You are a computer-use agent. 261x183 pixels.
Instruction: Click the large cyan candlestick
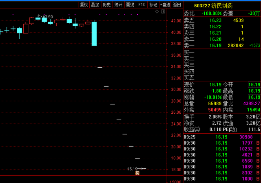pyautogui.click(x=94, y=33)
